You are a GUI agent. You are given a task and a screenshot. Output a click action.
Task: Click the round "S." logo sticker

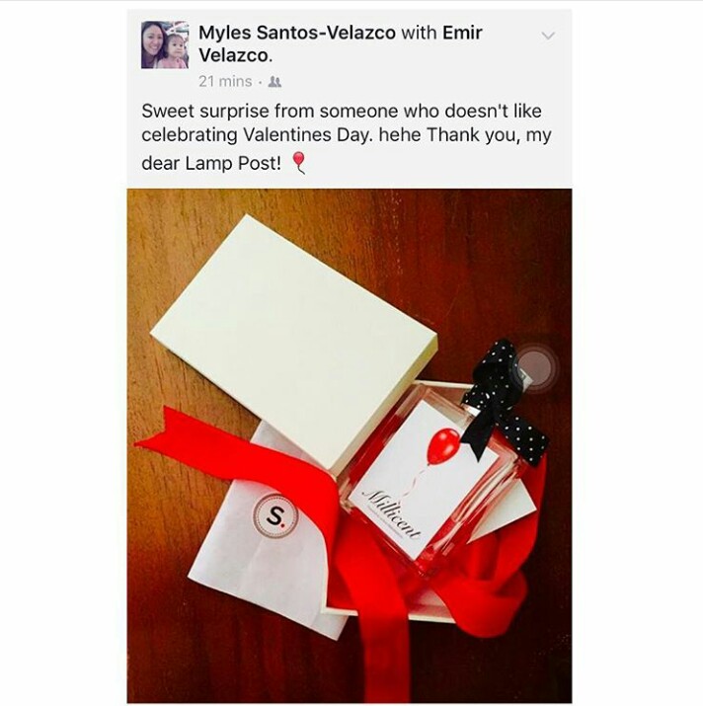point(275,516)
